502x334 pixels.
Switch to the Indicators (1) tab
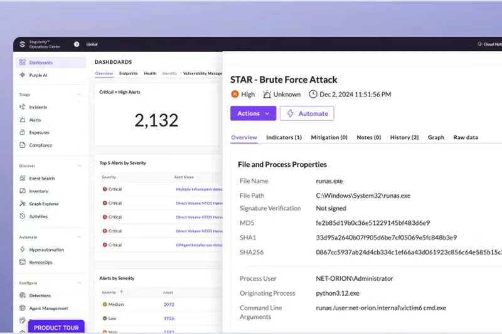click(x=284, y=137)
